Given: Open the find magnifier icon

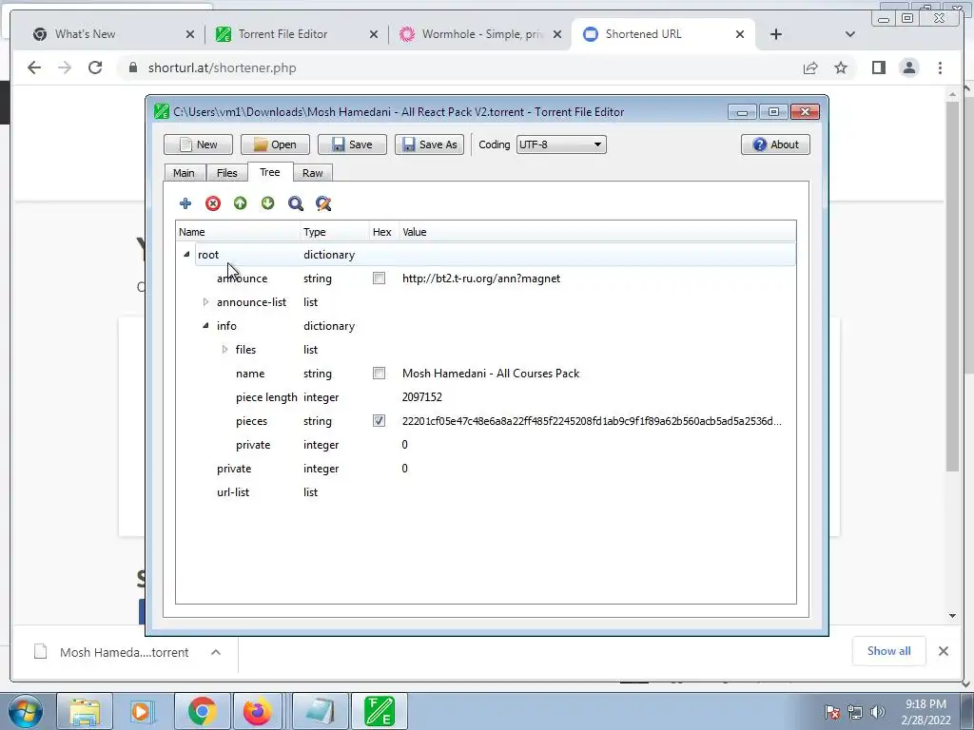Looking at the screenshot, I should coord(296,203).
